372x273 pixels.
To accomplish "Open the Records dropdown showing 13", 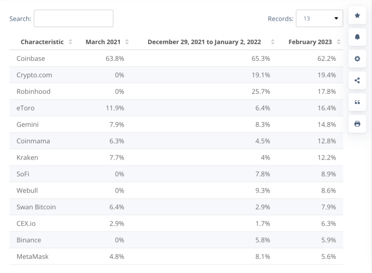I will coord(319,18).
